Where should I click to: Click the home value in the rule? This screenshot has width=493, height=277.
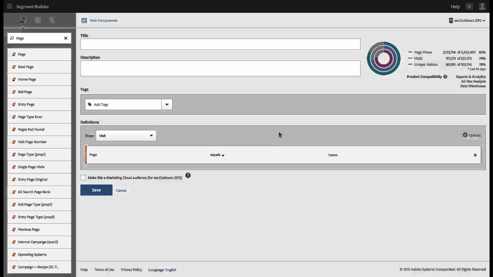tap(333, 155)
